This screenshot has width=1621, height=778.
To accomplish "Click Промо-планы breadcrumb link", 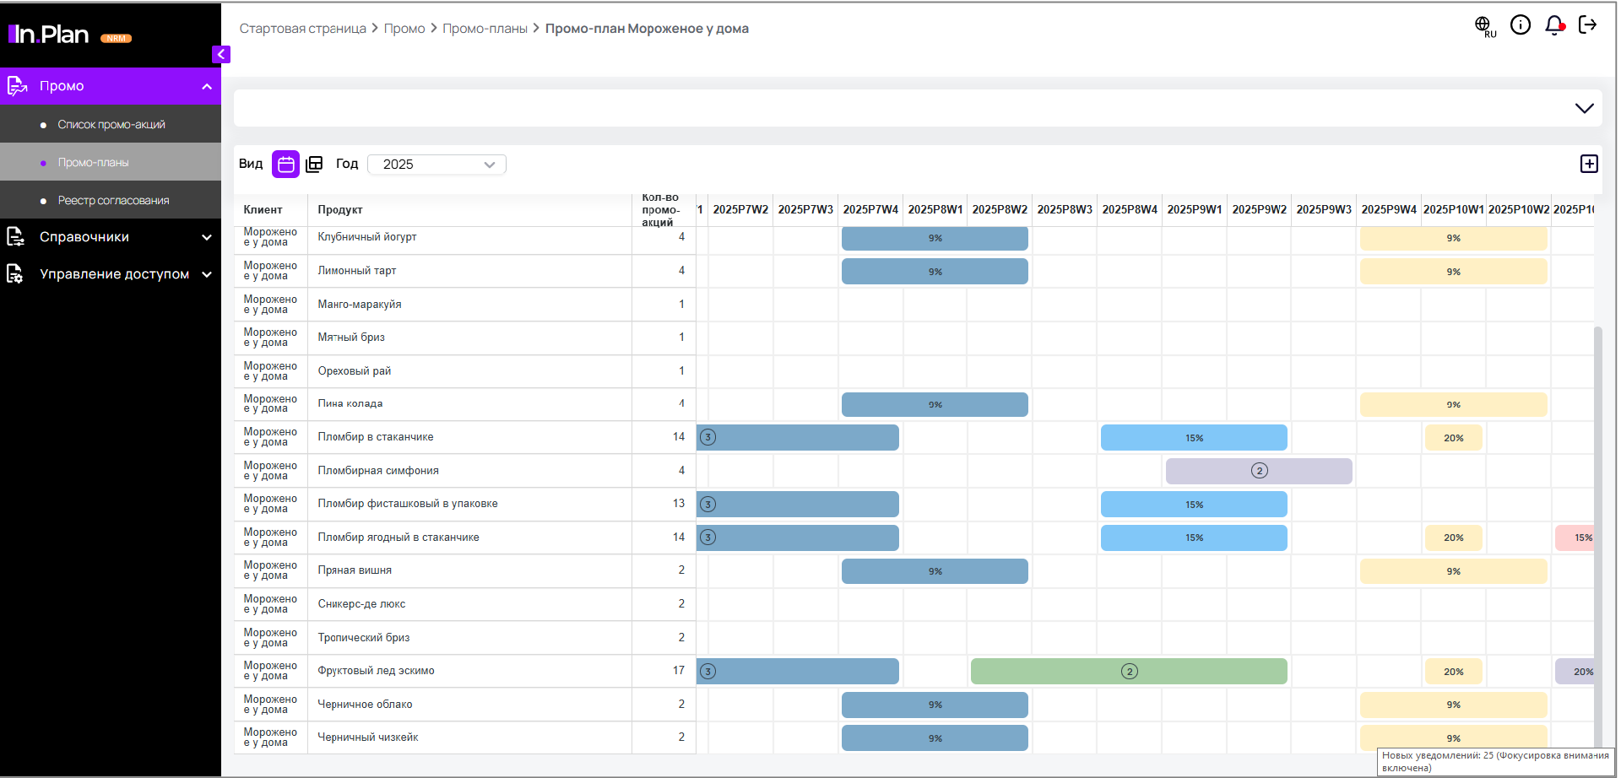I will 485,29.
